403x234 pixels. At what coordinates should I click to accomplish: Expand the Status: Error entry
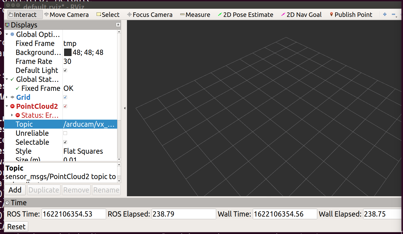pyautogui.click(x=12, y=115)
